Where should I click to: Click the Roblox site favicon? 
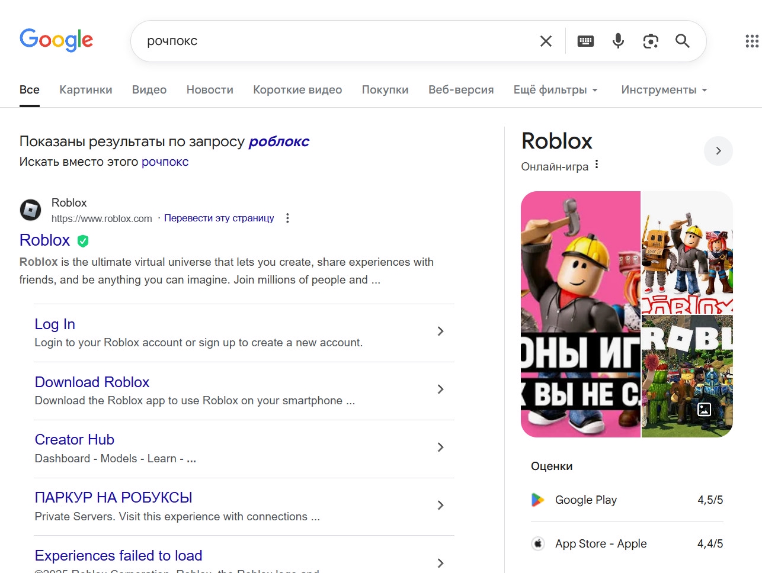point(31,210)
